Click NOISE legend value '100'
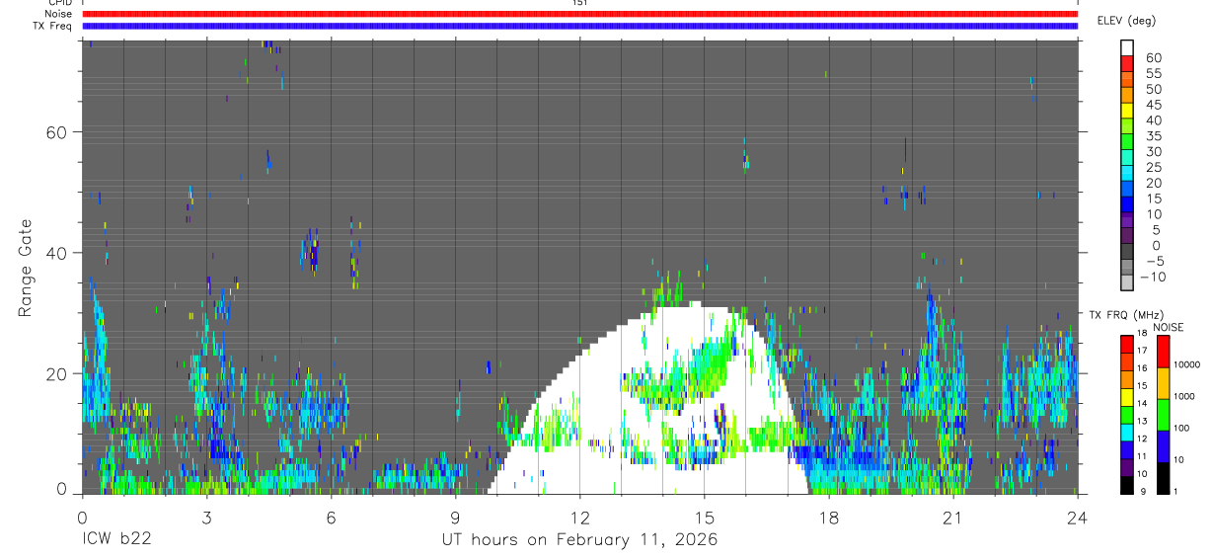 click(1181, 428)
